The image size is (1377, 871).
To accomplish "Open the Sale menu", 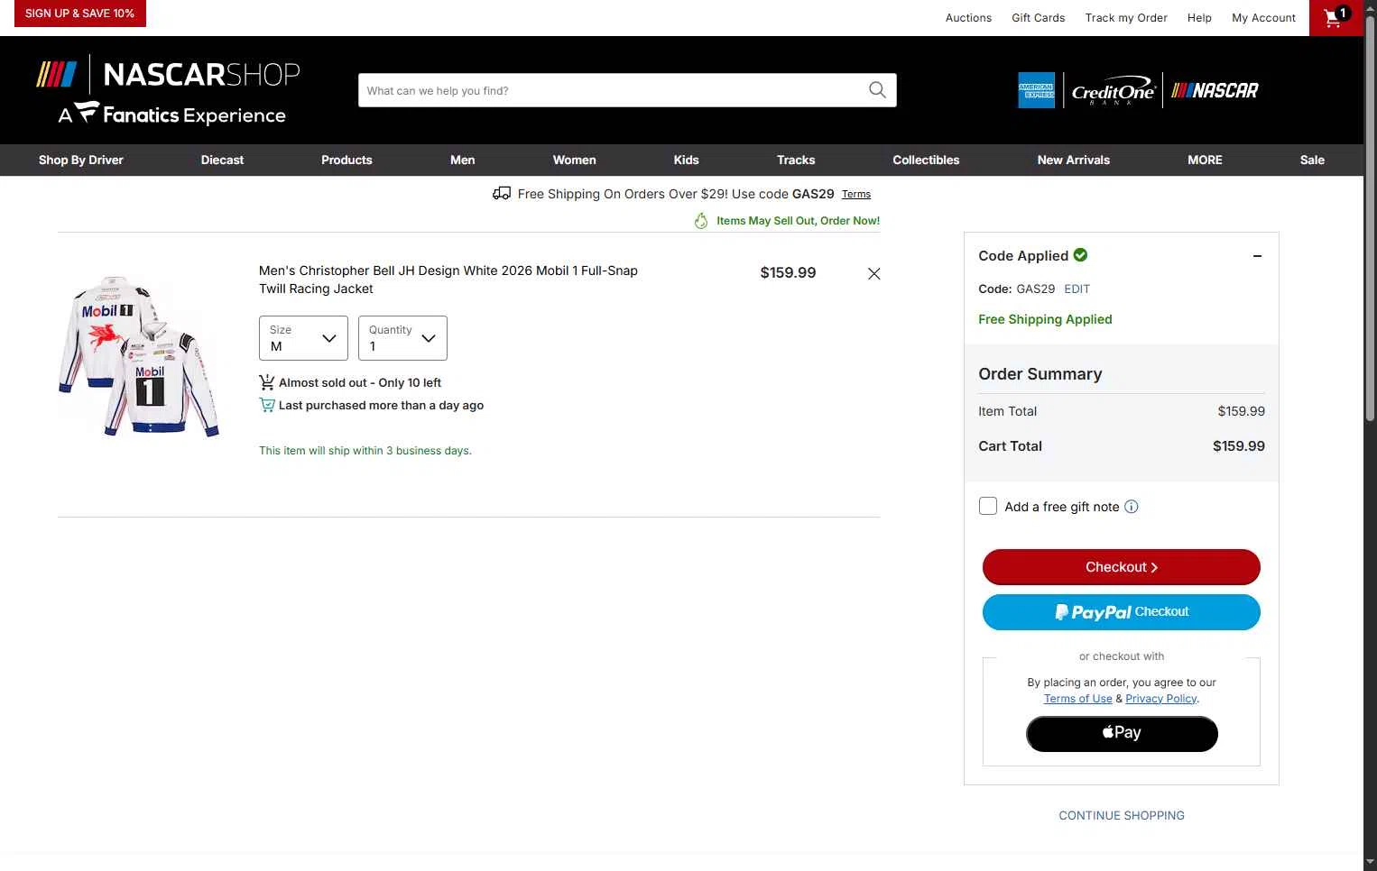I will pyautogui.click(x=1312, y=160).
